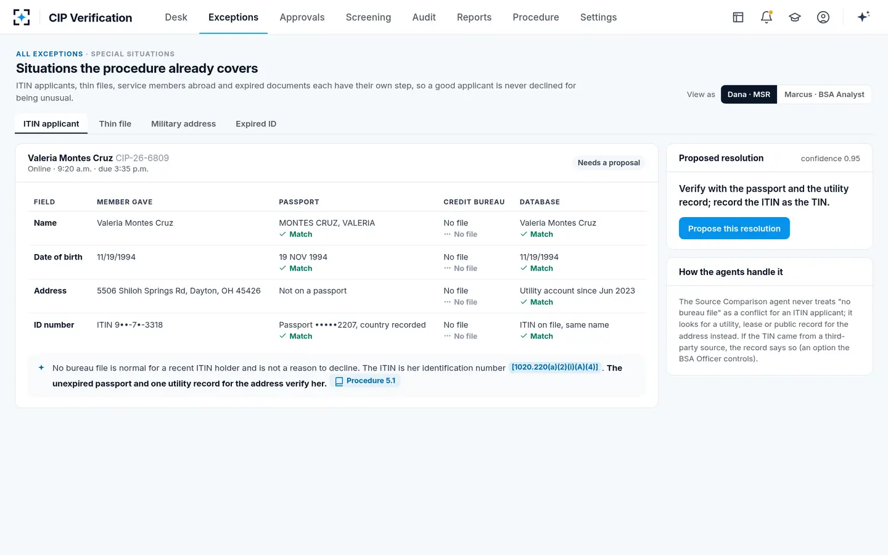Click the sparkle icon beside the bureau note

point(41,368)
